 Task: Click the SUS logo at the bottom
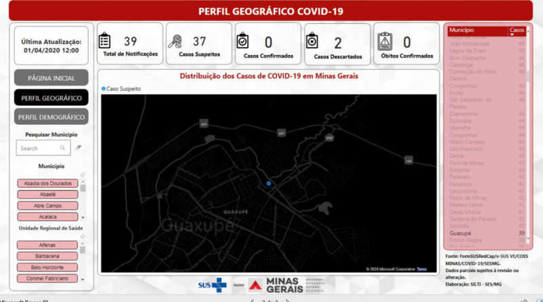(x=212, y=285)
